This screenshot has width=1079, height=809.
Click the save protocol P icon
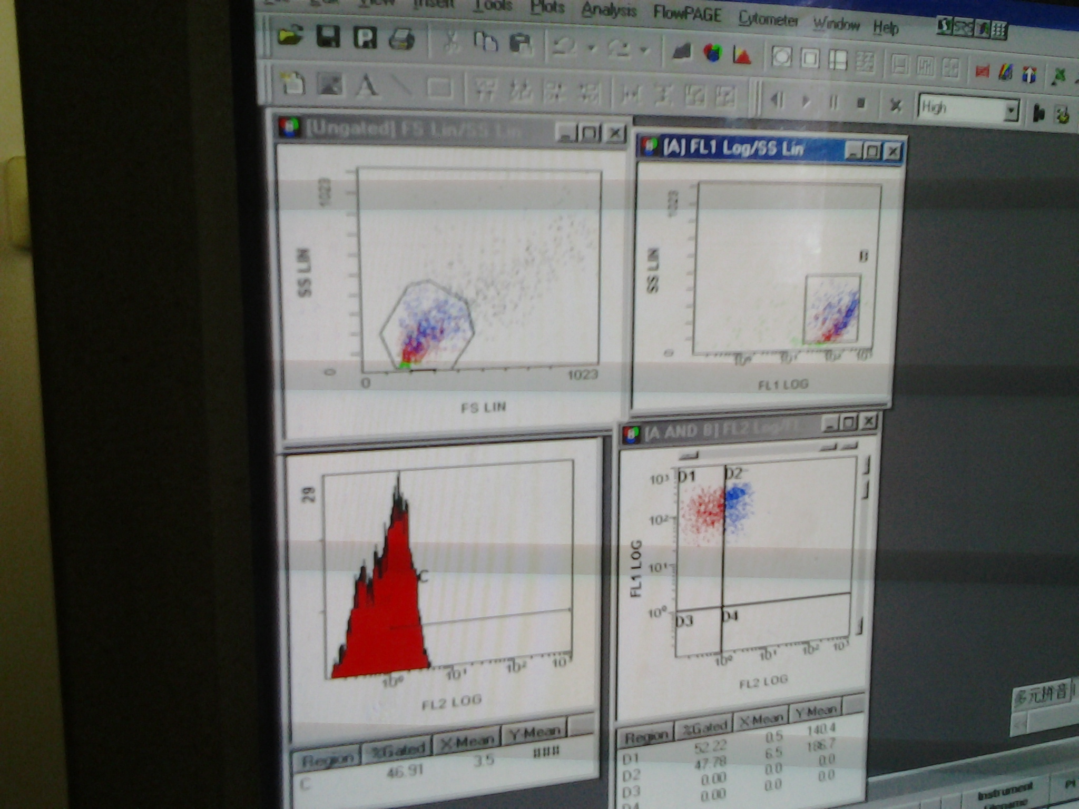(365, 38)
